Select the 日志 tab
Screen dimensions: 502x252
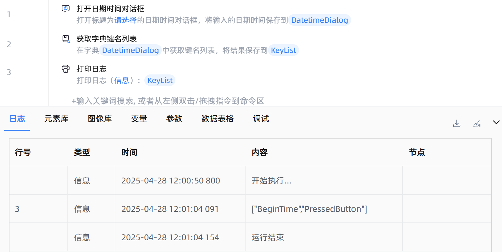coord(17,119)
